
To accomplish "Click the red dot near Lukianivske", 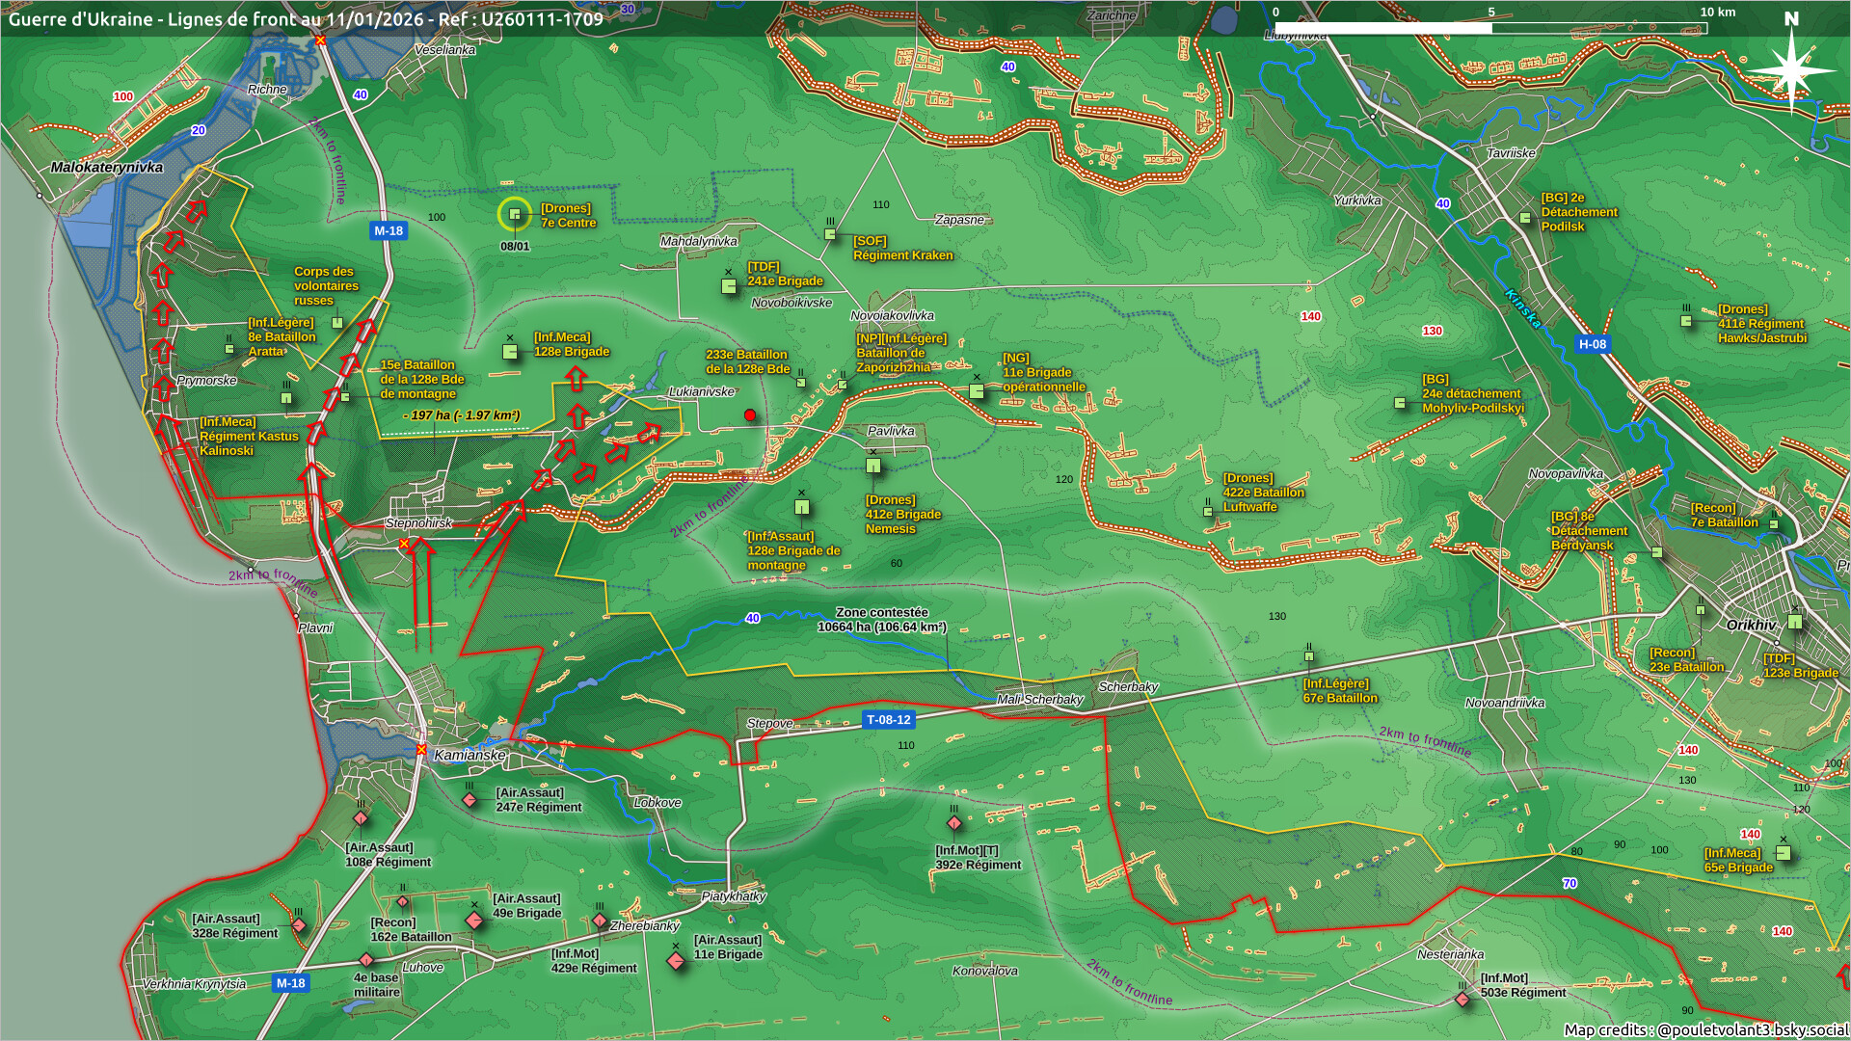I will tap(750, 415).
